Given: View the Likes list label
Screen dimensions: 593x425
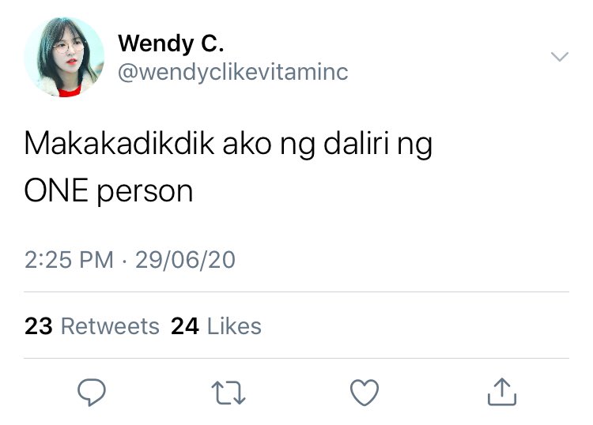Looking at the screenshot, I should click(x=234, y=326).
